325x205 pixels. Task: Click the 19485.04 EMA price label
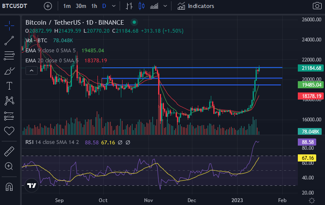pos(311,85)
